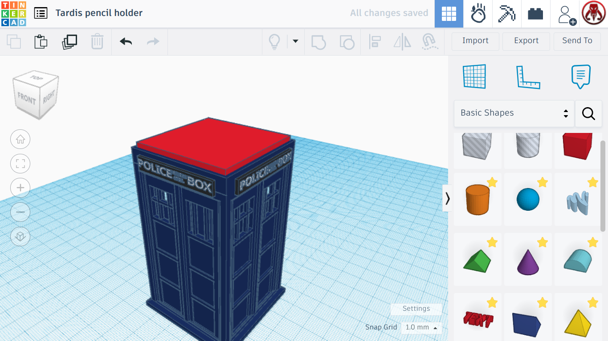
Task: Click the Duplicate and repeat icon
Action: pos(69,42)
